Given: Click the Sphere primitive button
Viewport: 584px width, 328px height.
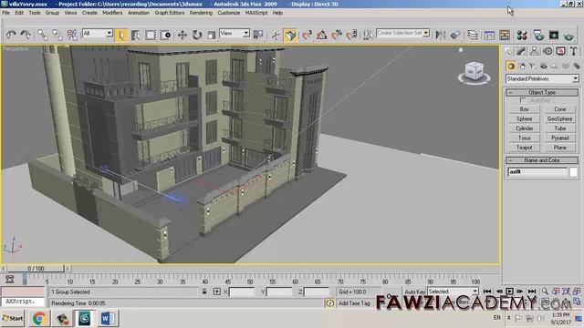Looking at the screenshot, I should [x=524, y=119].
